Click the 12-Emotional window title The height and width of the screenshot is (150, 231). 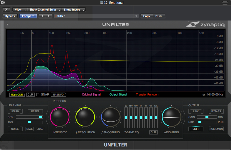[x=114, y=3]
